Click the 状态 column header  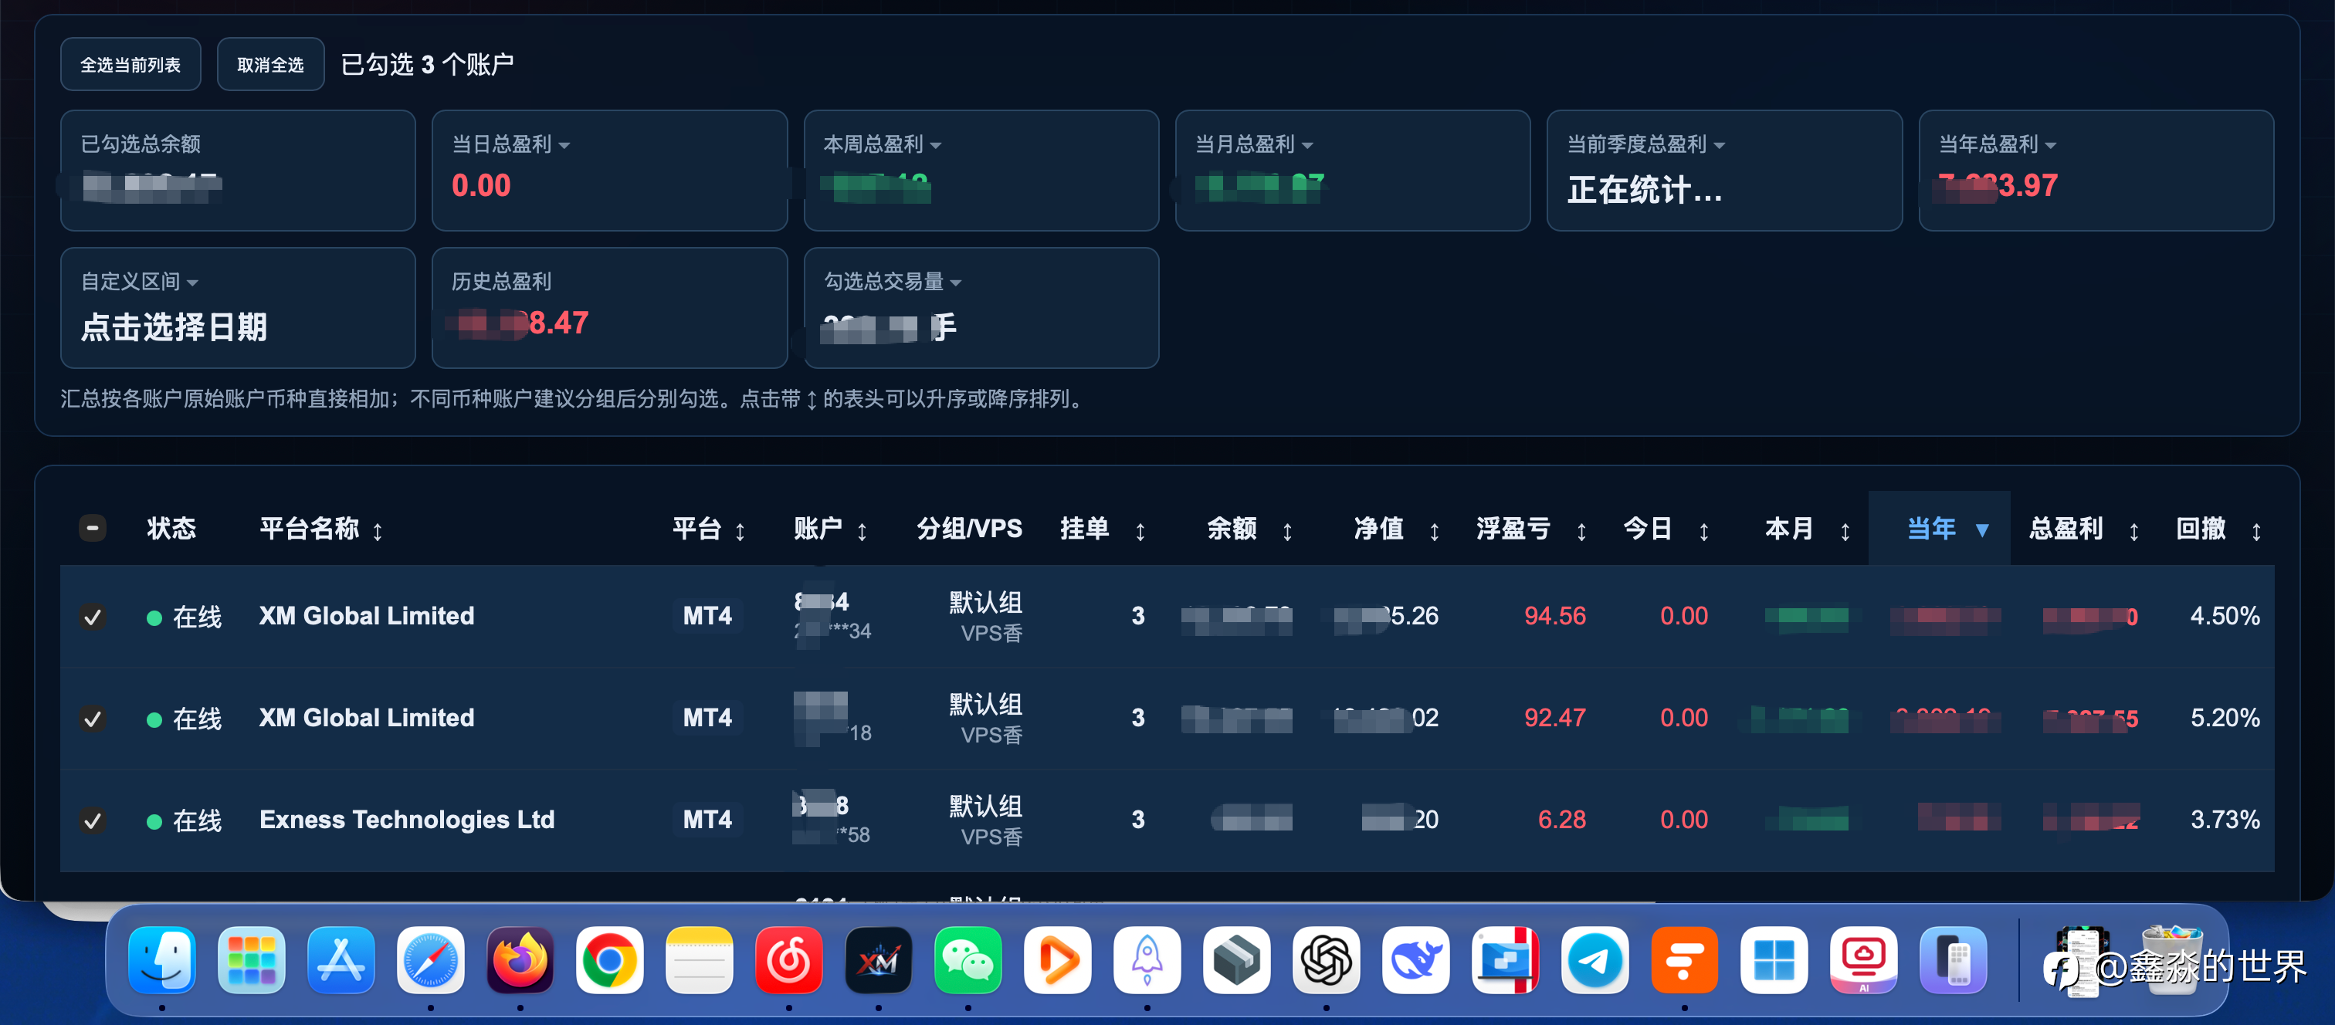(171, 529)
